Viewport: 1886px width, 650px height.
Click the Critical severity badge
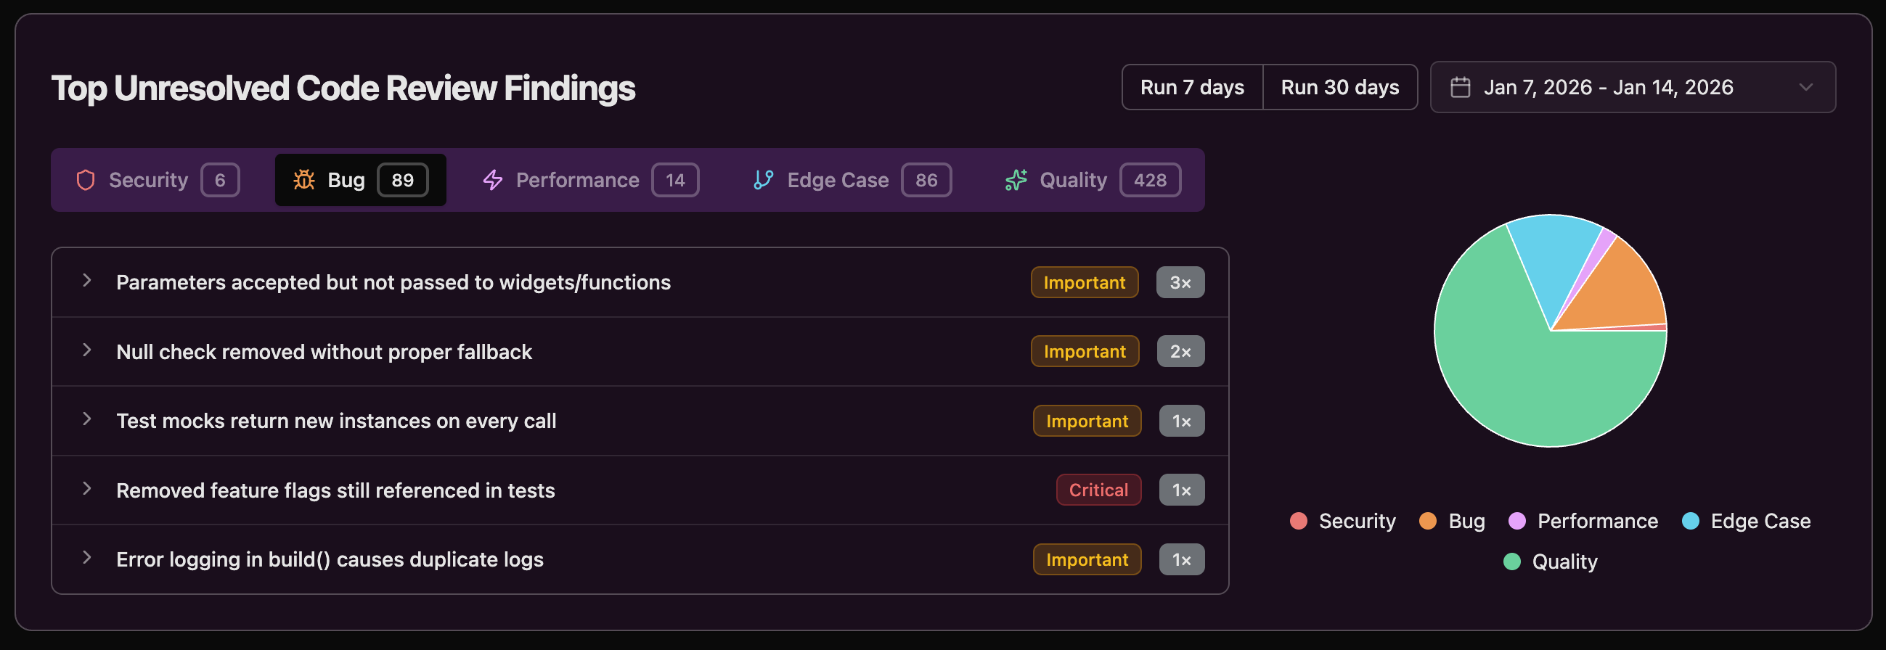(x=1098, y=490)
